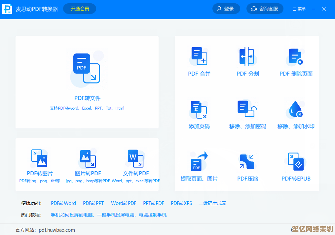The height and width of the screenshot is (235, 335).
Task: Contact support via 咨询客服 button
Action: click(x=265, y=9)
